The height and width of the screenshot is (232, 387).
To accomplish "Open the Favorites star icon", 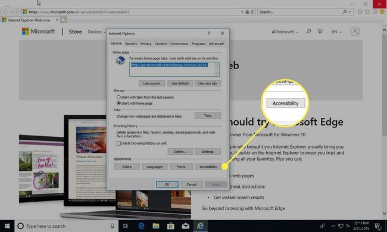I will (x=367, y=12).
